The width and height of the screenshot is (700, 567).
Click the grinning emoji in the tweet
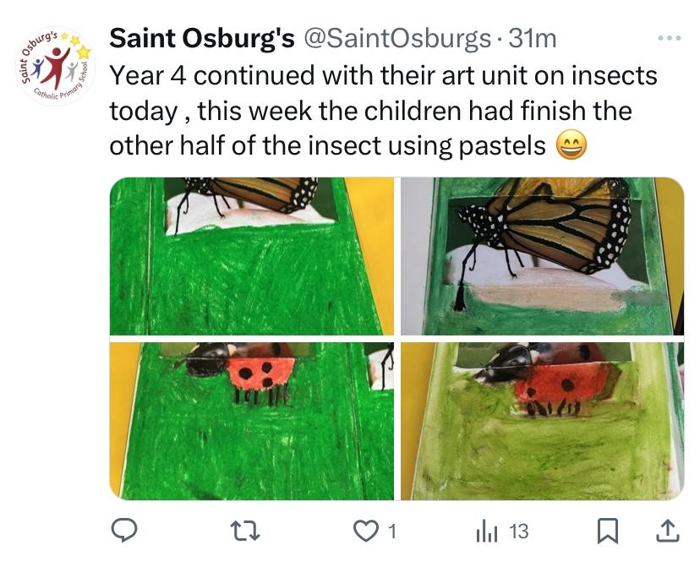(571, 146)
